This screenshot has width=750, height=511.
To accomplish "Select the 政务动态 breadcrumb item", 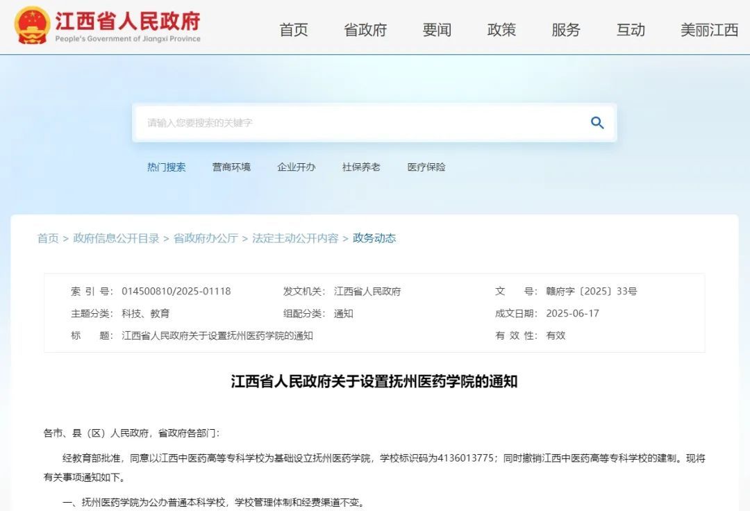I will click(374, 238).
